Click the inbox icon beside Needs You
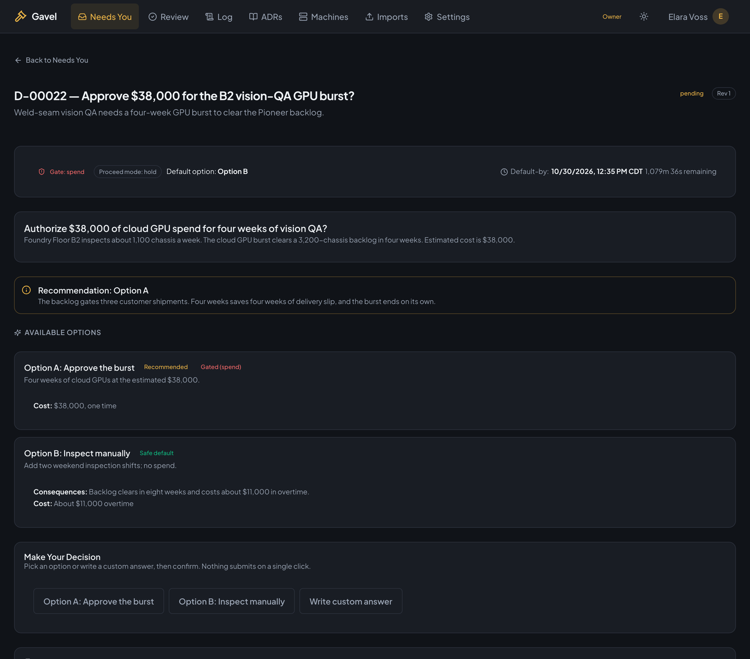 (82, 17)
